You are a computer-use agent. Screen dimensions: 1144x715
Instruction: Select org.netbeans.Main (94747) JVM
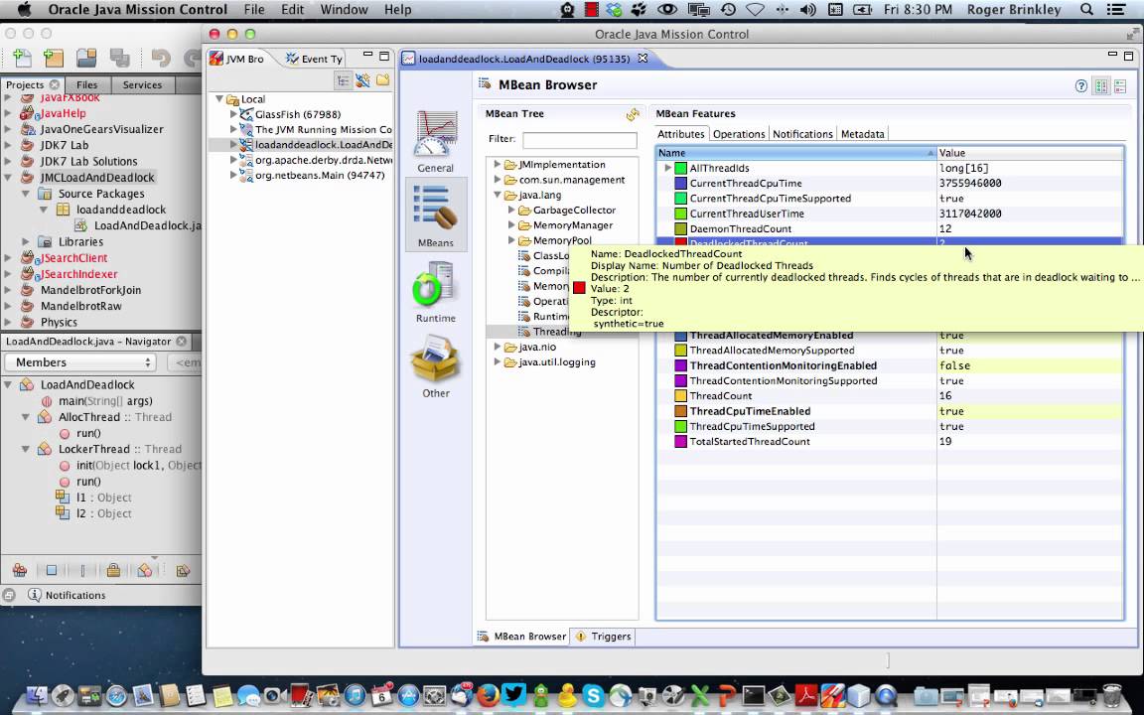pyautogui.click(x=320, y=175)
